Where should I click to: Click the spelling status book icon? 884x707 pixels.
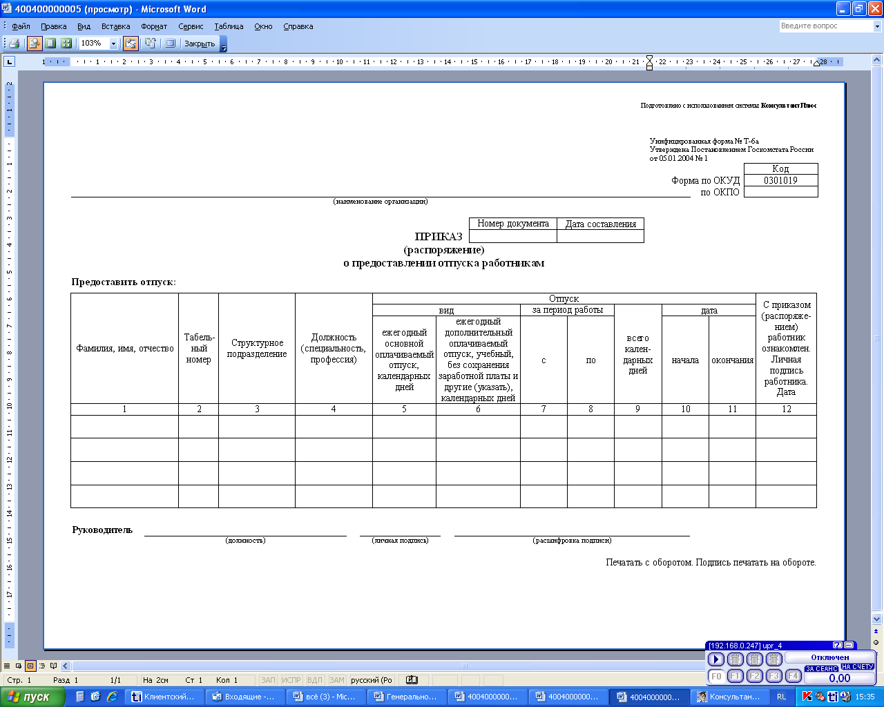click(x=412, y=680)
